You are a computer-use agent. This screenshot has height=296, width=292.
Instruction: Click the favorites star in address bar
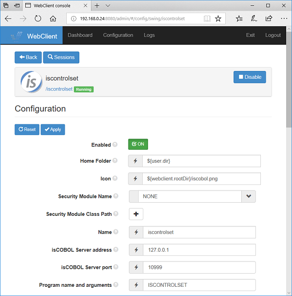pos(218,18)
